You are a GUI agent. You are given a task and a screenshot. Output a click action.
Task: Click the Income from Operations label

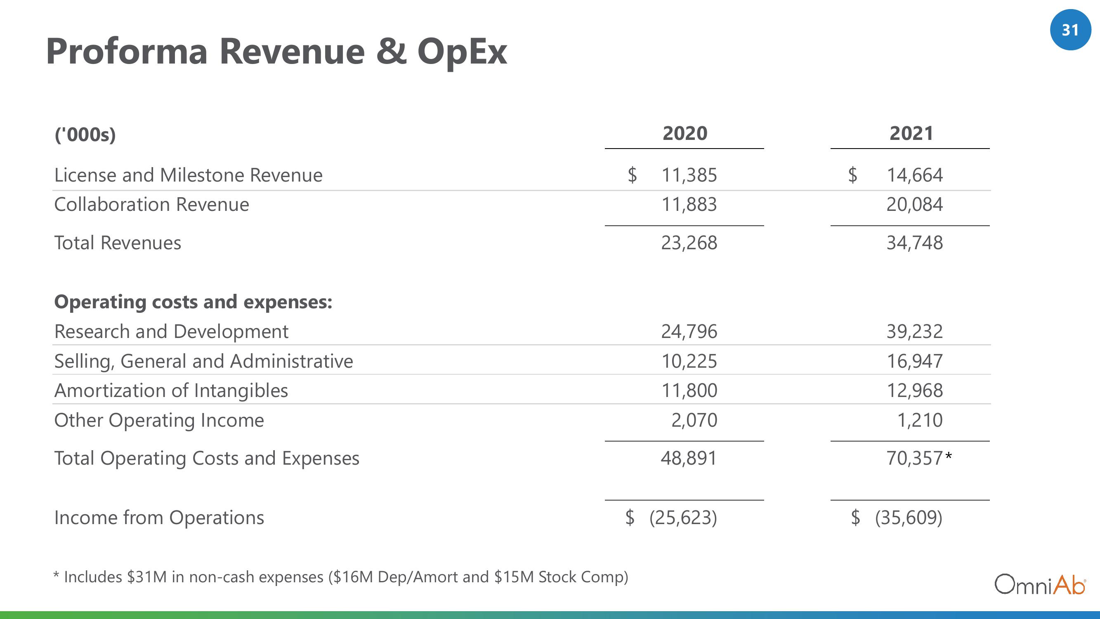tap(159, 518)
